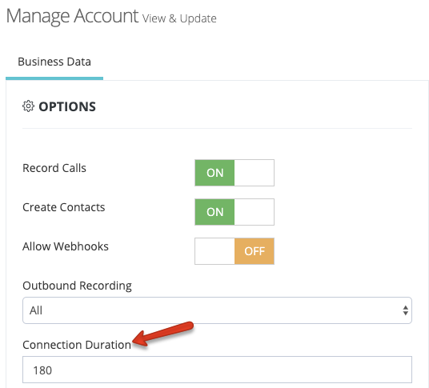Click the gear icon beside OPTIONS
This screenshot has height=388, width=429.
[28, 106]
